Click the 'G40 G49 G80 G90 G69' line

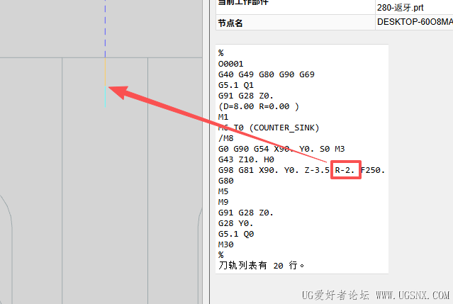point(267,74)
